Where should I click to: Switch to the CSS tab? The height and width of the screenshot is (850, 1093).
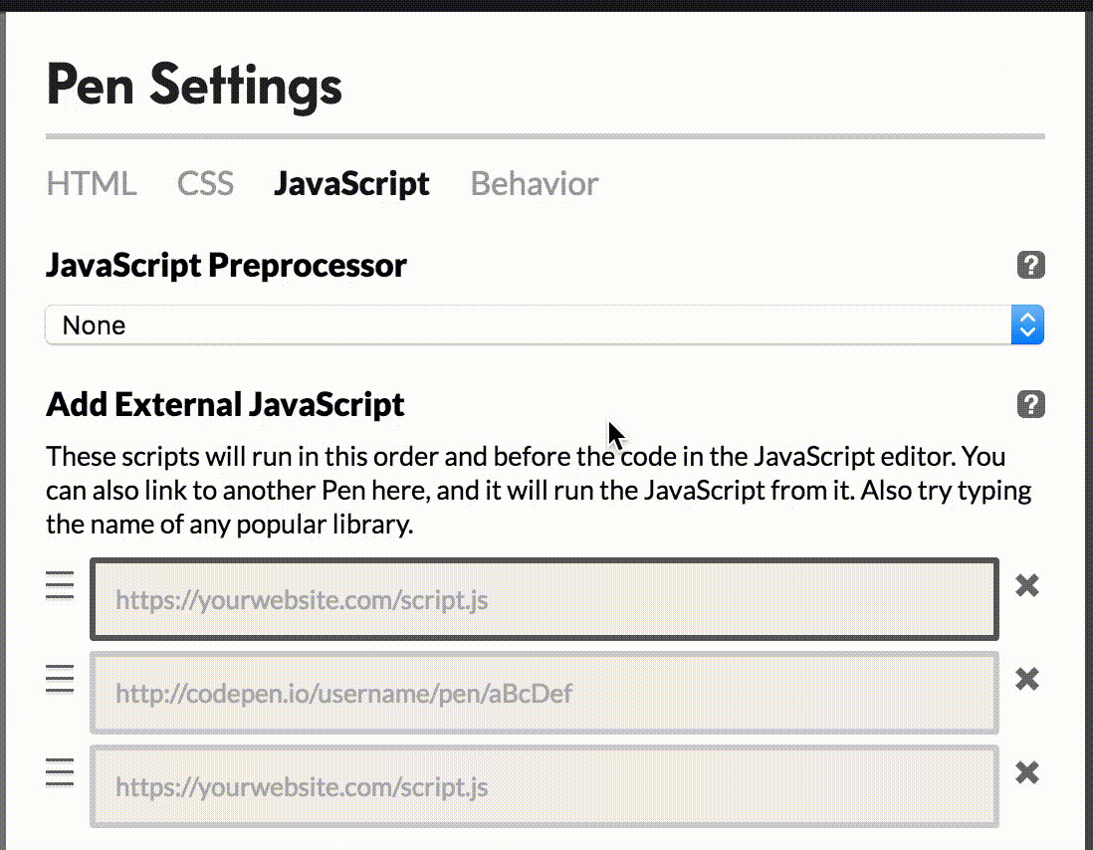(x=205, y=183)
